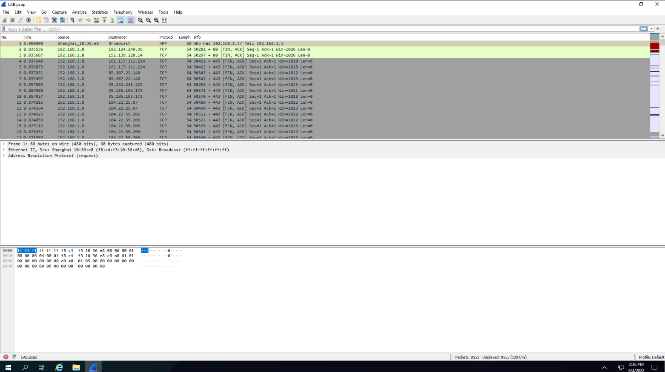Viewport: 665px width, 372px height.
Task: Open the Analyze menu
Action: point(79,12)
